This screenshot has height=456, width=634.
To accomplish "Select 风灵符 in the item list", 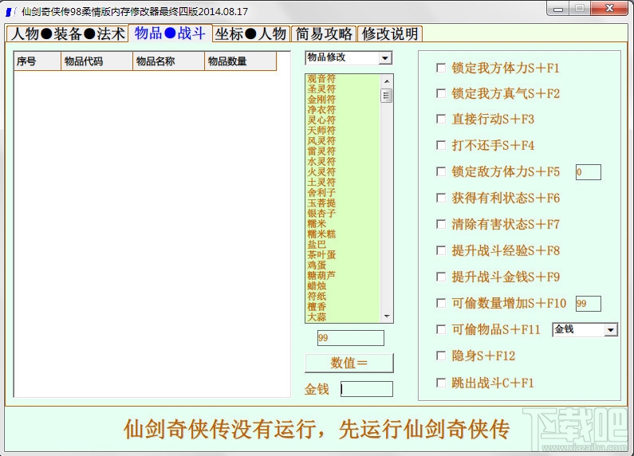I will pyautogui.click(x=321, y=140).
